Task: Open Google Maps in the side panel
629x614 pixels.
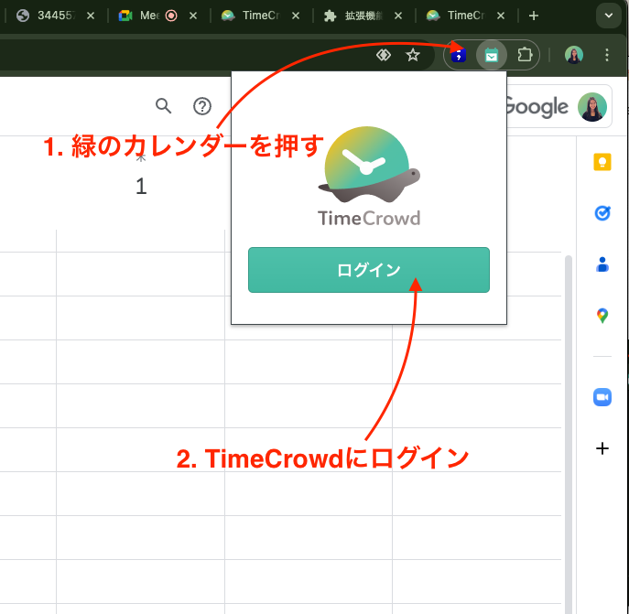Action: pyautogui.click(x=602, y=316)
